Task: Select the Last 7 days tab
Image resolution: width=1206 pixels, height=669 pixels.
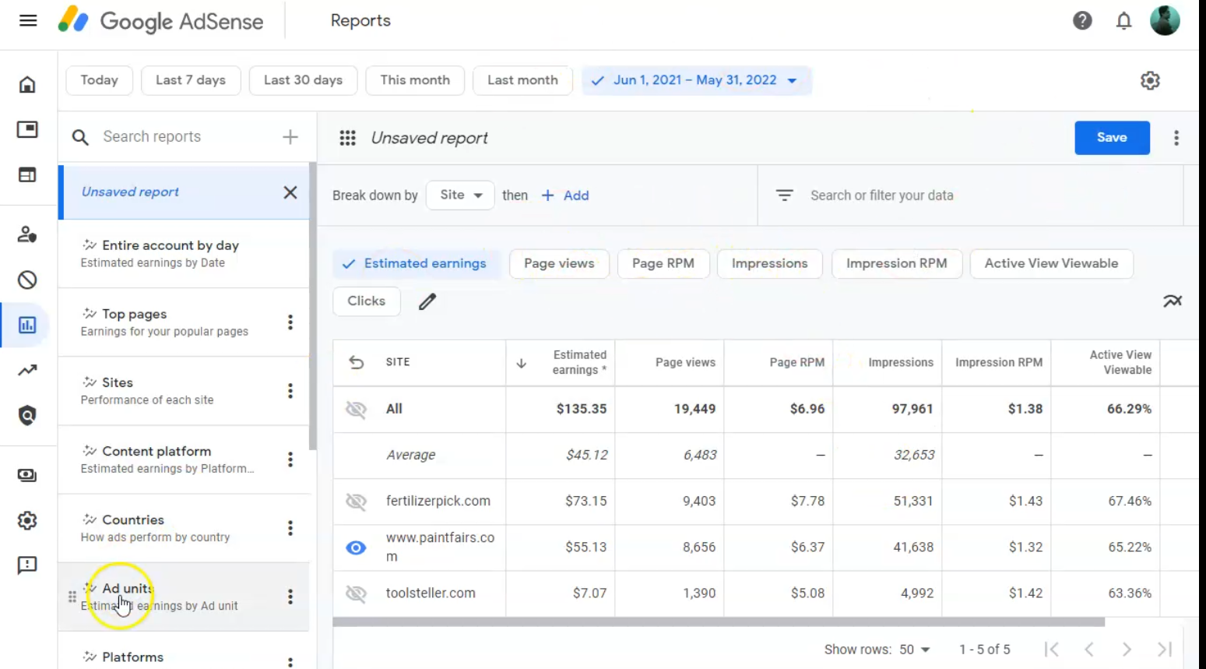Action: [191, 80]
